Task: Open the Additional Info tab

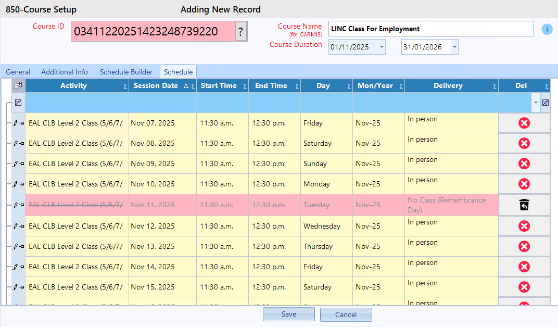Action: coord(65,72)
